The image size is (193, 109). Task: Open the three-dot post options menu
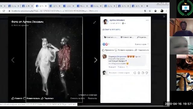pos(147,20)
